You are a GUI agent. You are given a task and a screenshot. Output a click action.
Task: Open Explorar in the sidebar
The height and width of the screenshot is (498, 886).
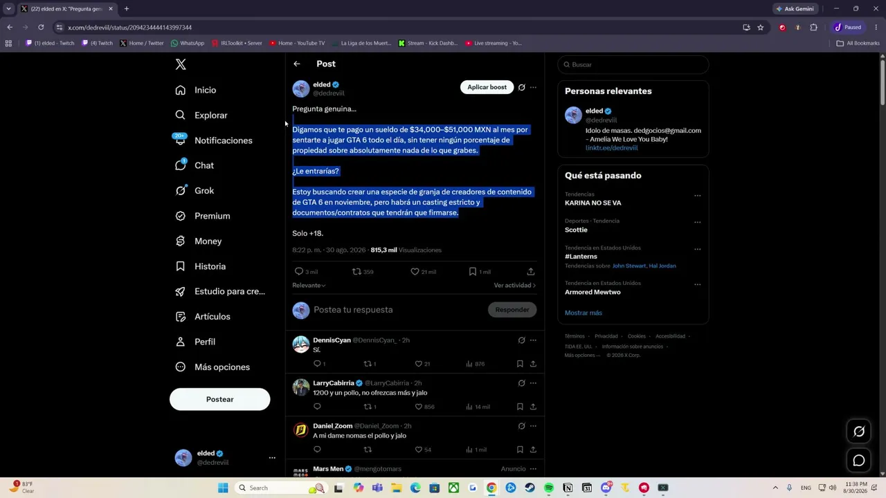pos(202,116)
